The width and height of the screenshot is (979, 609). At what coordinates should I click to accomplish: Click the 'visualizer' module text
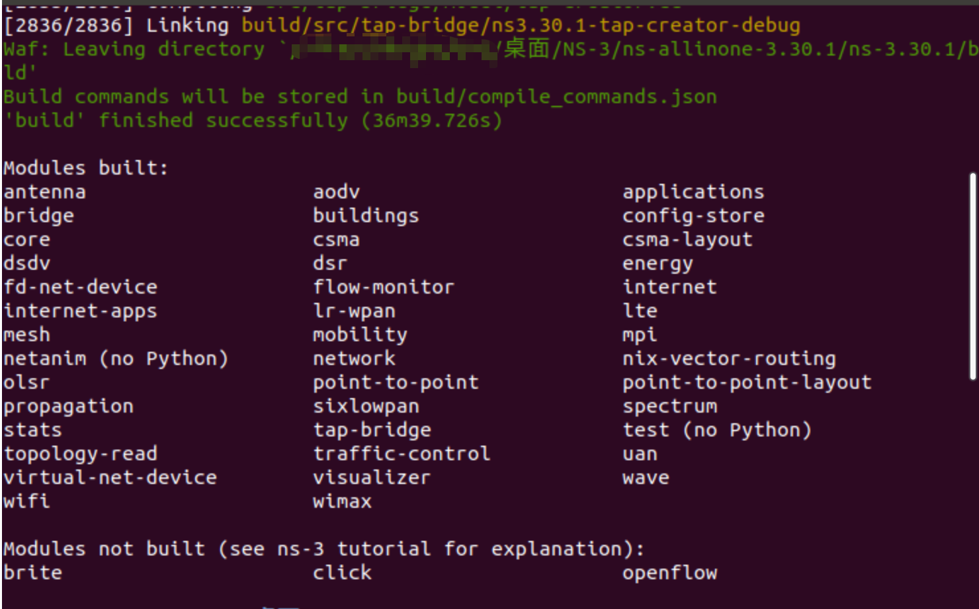372,477
